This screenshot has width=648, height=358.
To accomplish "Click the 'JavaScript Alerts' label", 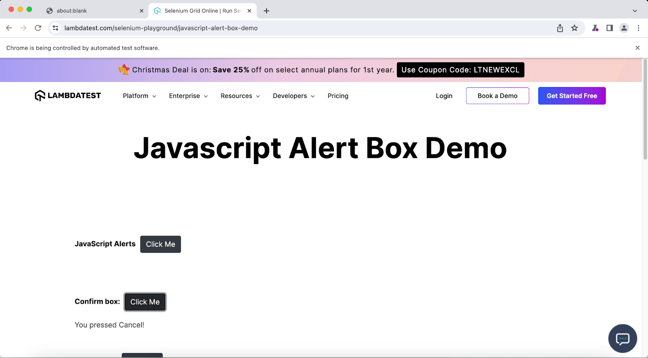I will 105,244.
